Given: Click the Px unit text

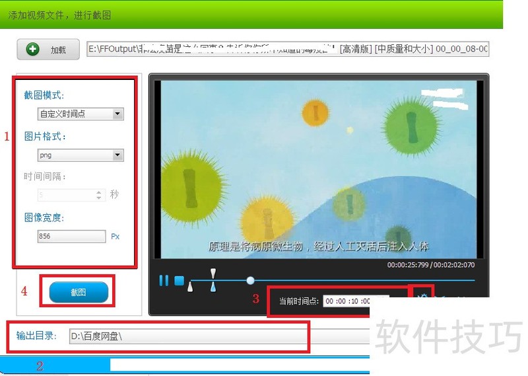Looking at the screenshot, I should click(x=115, y=237).
